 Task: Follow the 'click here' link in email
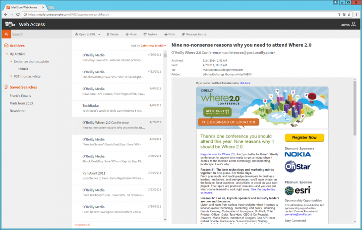[244, 83]
